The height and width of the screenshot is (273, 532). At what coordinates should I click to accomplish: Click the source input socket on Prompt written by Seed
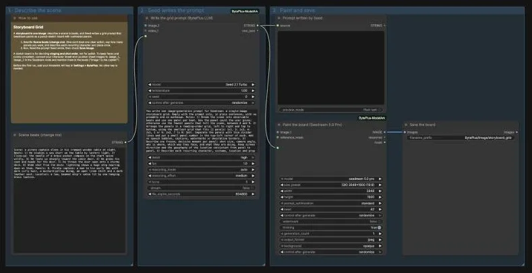tap(278, 26)
